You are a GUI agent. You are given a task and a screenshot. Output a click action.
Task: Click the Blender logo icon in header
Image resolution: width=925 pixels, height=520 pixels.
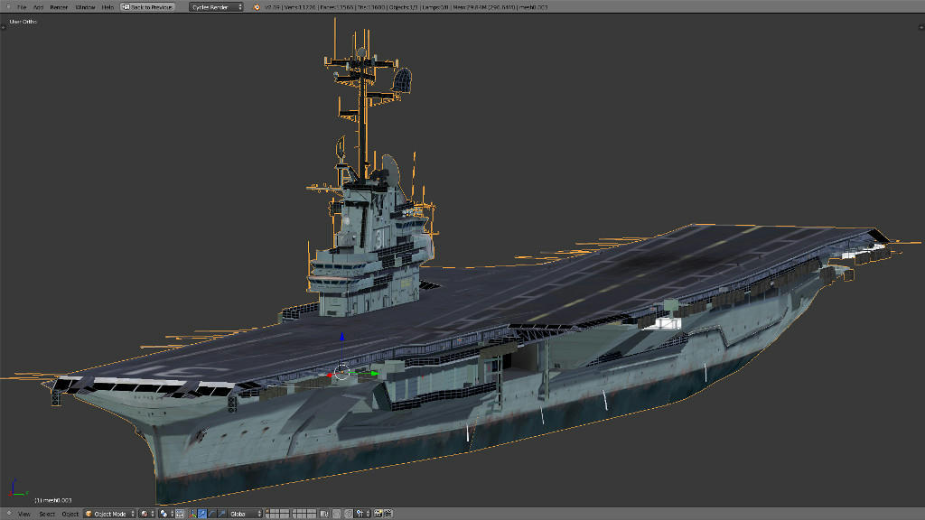pos(257,7)
